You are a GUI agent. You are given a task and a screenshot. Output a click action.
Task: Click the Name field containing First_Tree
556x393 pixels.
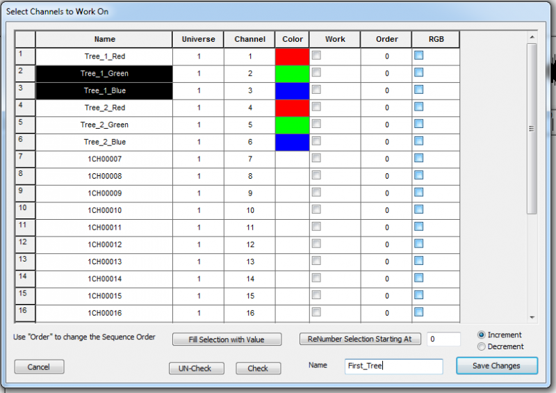coord(393,367)
